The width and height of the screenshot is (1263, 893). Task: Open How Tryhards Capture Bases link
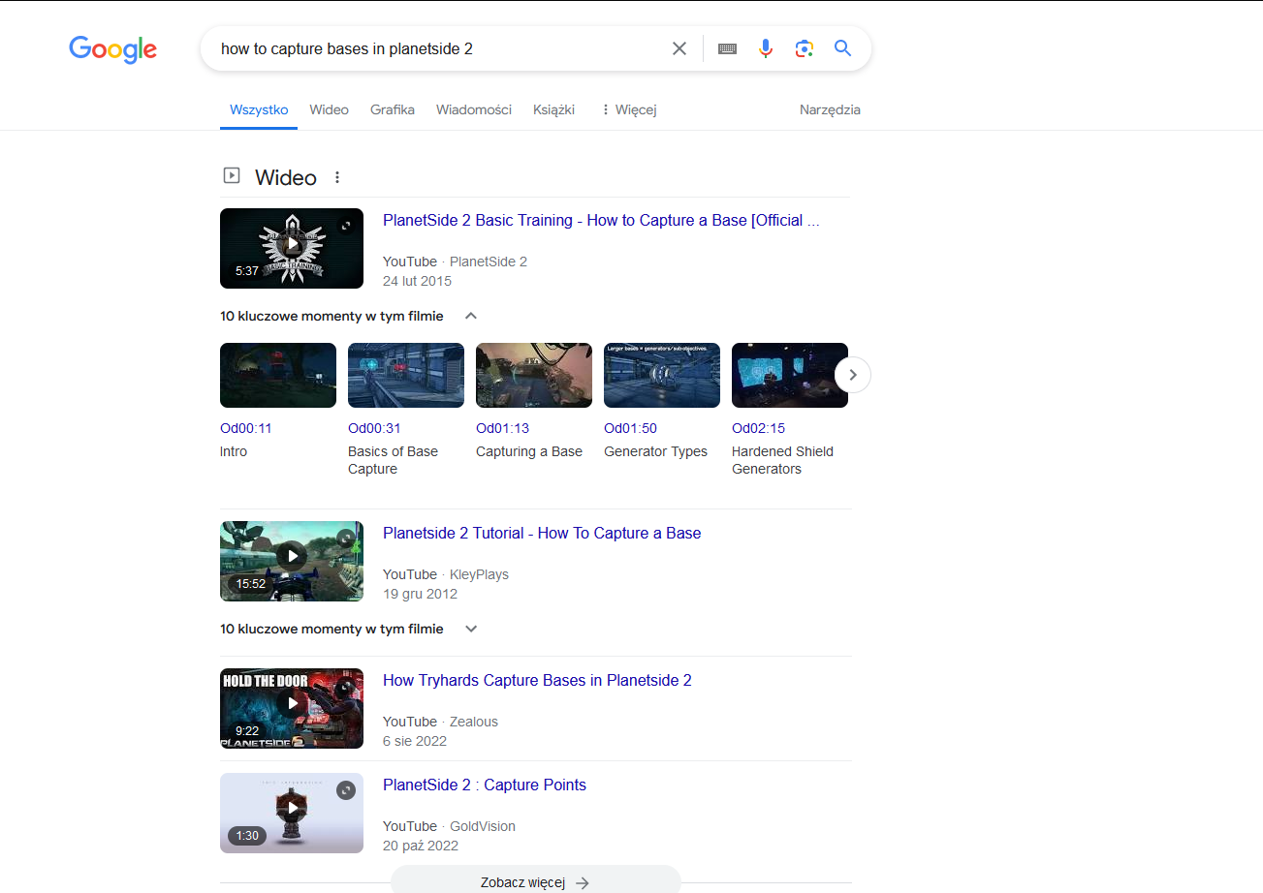[x=537, y=680]
